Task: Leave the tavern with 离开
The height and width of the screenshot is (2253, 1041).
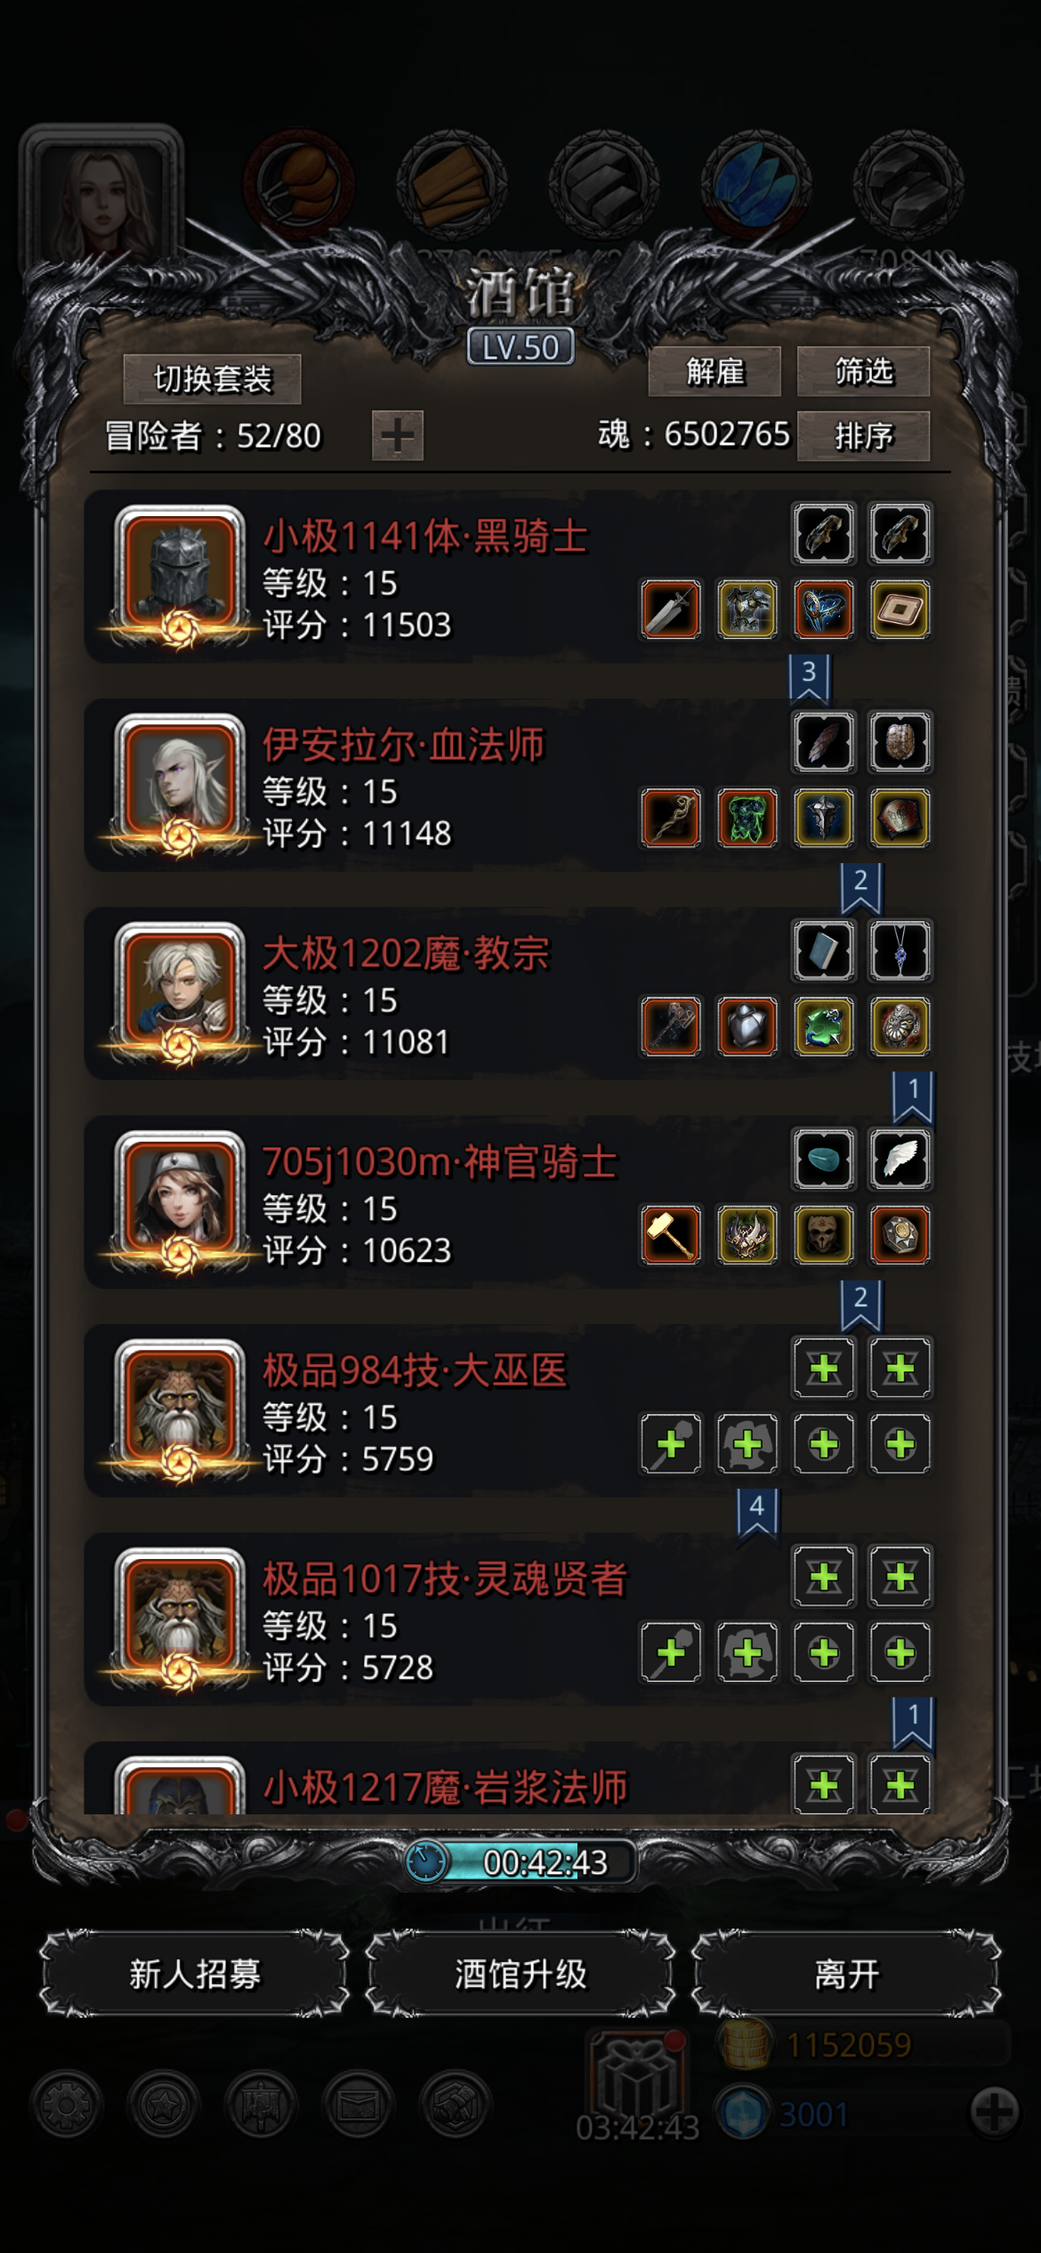Action: click(x=846, y=1974)
